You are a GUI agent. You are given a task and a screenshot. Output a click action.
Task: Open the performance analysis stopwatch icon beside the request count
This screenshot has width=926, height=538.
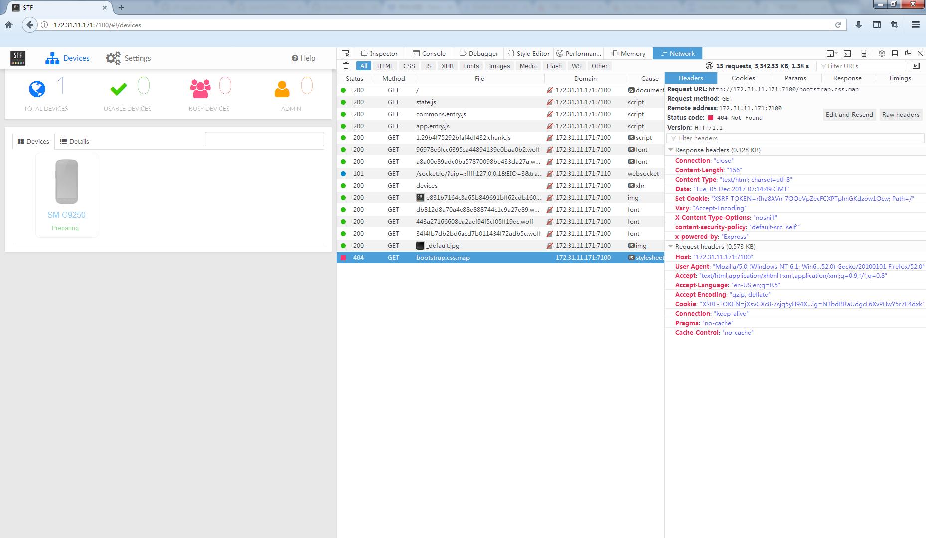click(709, 66)
